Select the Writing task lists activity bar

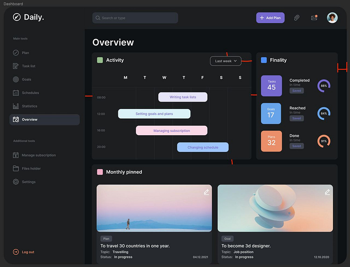182,97
